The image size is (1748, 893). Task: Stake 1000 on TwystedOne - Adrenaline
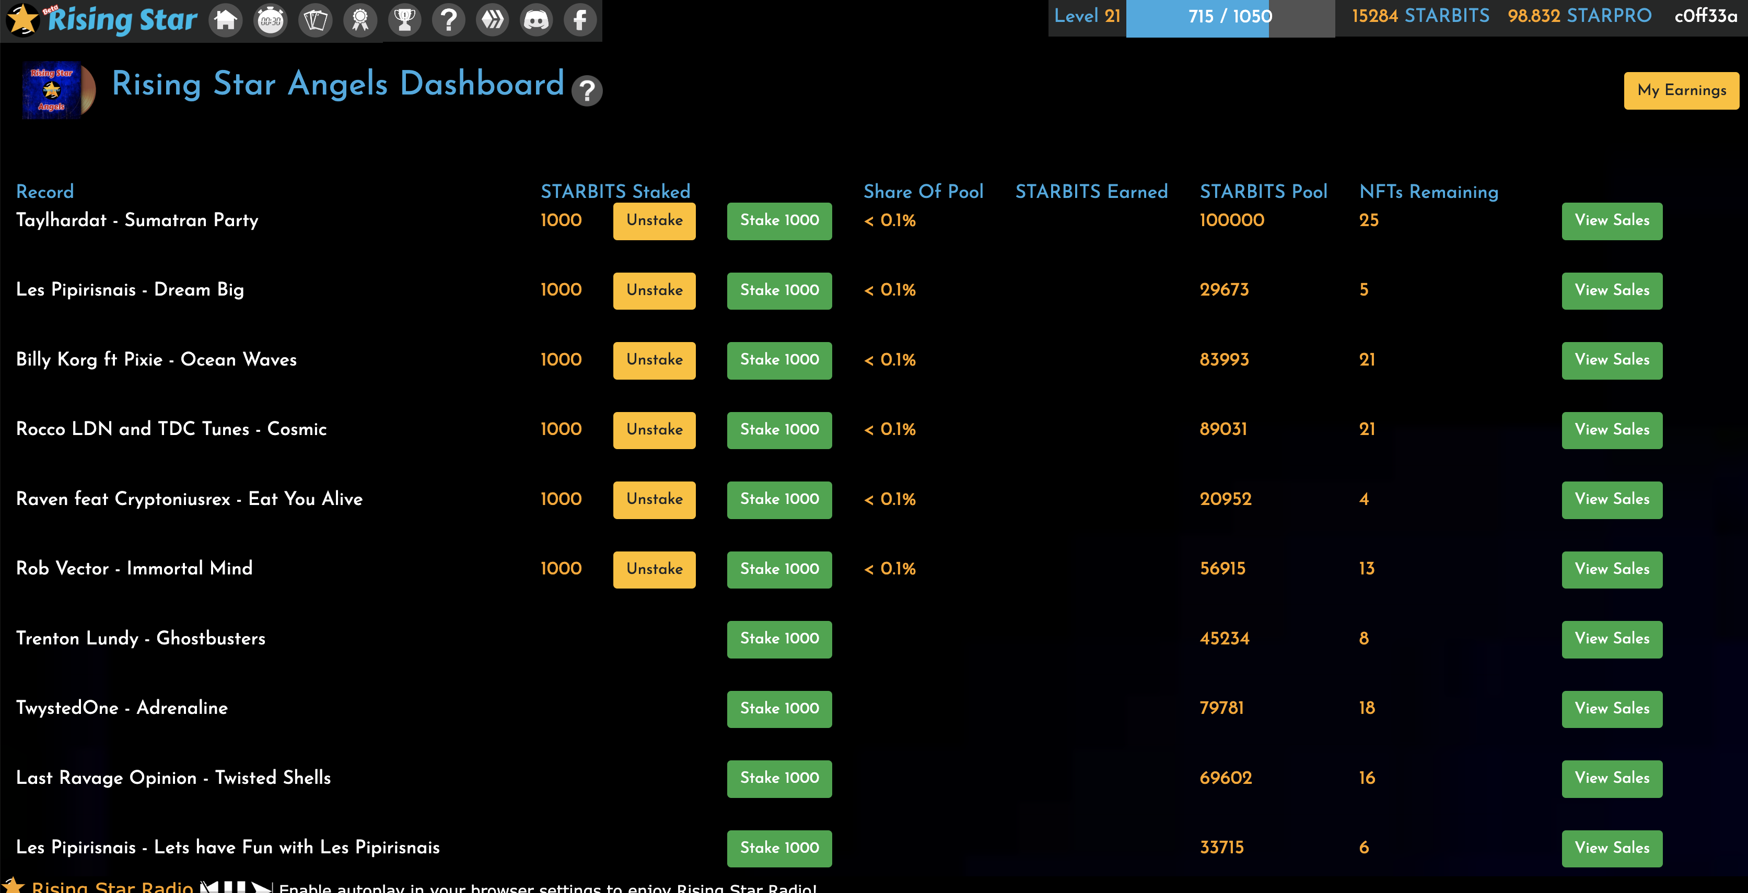[x=779, y=709]
